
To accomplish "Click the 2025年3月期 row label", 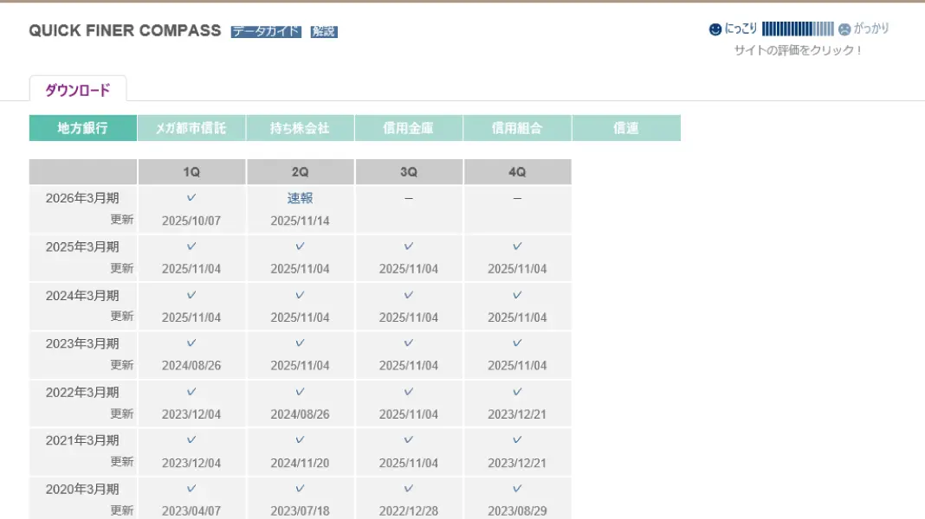I will tap(82, 247).
